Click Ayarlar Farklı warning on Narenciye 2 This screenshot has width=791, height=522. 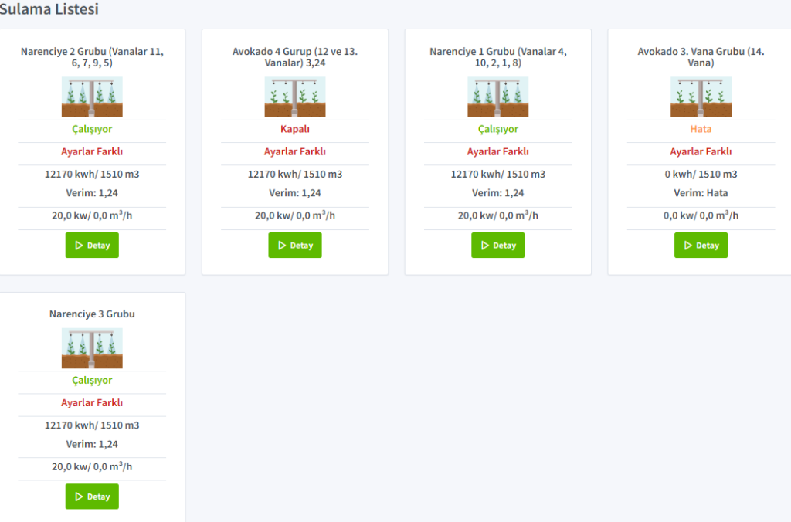tap(92, 152)
